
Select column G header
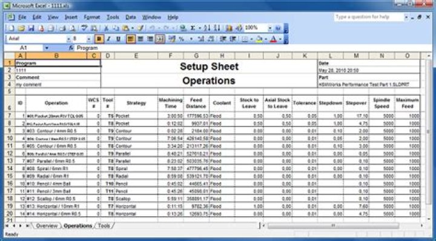tap(196, 56)
